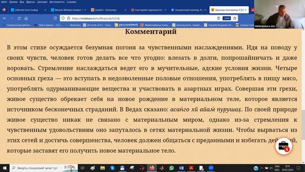Open the Bhaktivaibhava Srima bookmark

(155, 25)
